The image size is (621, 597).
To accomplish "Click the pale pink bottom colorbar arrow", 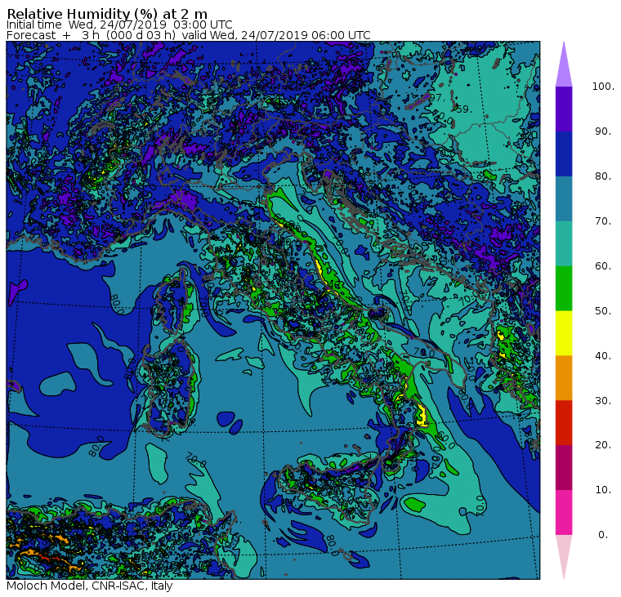I will pos(564,555).
